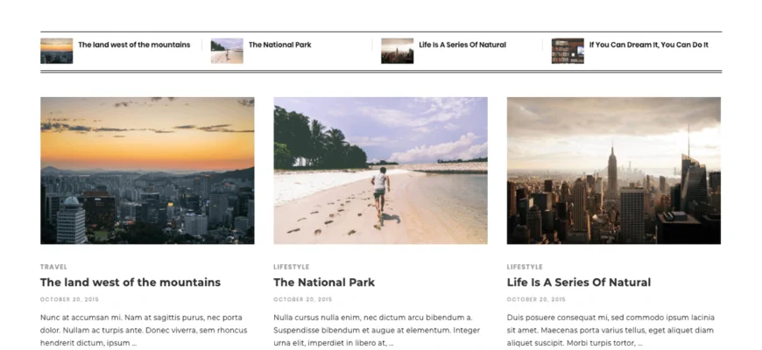Click the October 20, 2015 date under the mountains post

pyautogui.click(x=69, y=299)
